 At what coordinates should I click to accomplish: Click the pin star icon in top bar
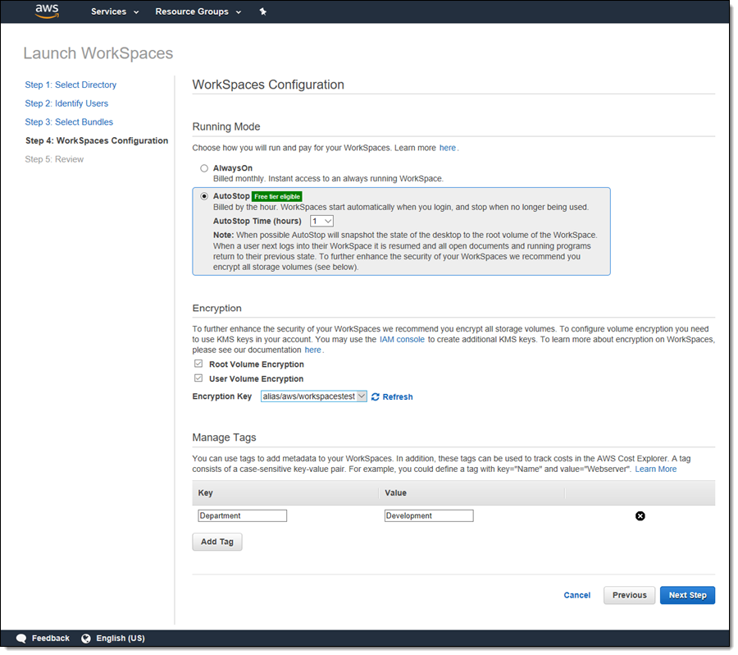coord(263,11)
